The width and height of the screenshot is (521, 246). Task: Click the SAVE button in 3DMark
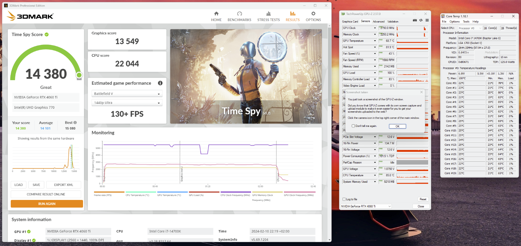click(36, 185)
